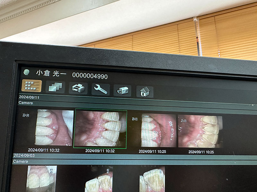
Task: Open the stacked images compare view icon
Action: (x=55, y=87)
